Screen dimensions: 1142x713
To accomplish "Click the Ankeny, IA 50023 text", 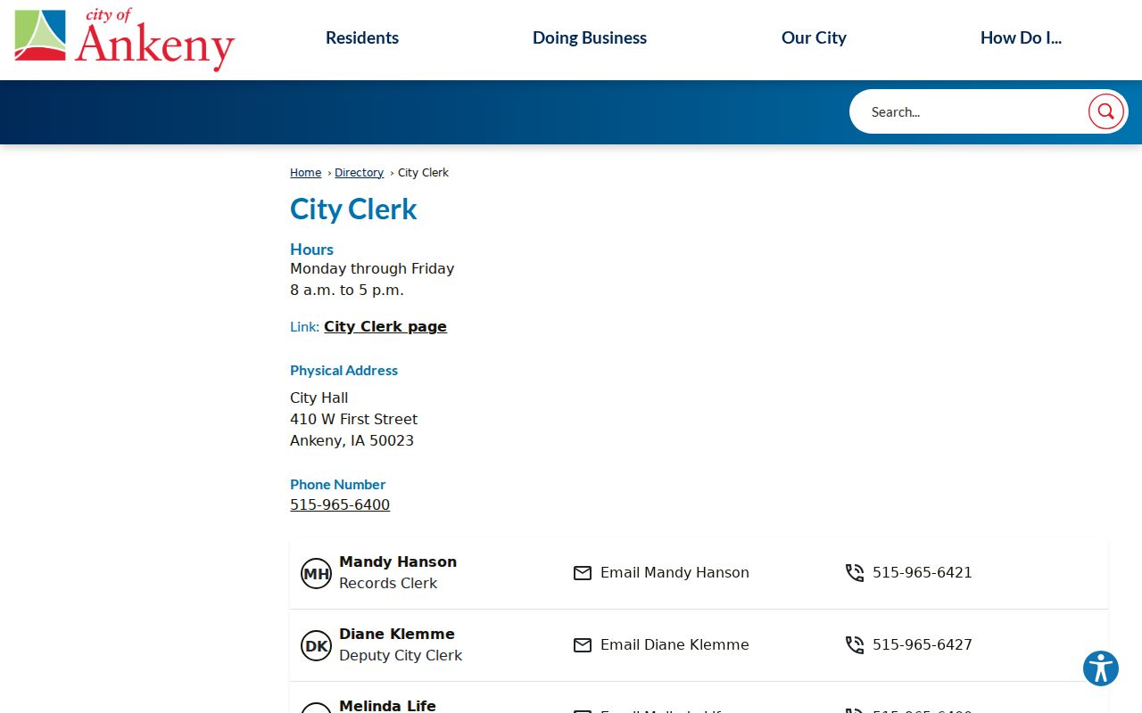I will coord(352,440).
